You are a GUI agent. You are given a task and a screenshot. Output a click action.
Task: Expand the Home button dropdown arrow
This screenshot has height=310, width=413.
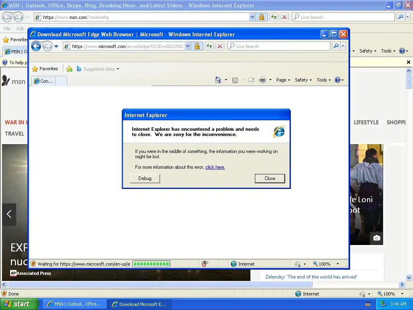point(226,80)
